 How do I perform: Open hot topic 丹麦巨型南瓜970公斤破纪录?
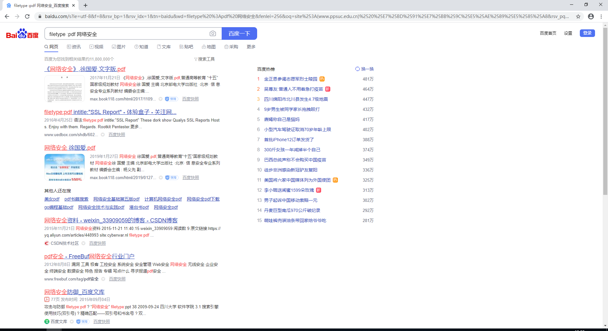point(292,210)
